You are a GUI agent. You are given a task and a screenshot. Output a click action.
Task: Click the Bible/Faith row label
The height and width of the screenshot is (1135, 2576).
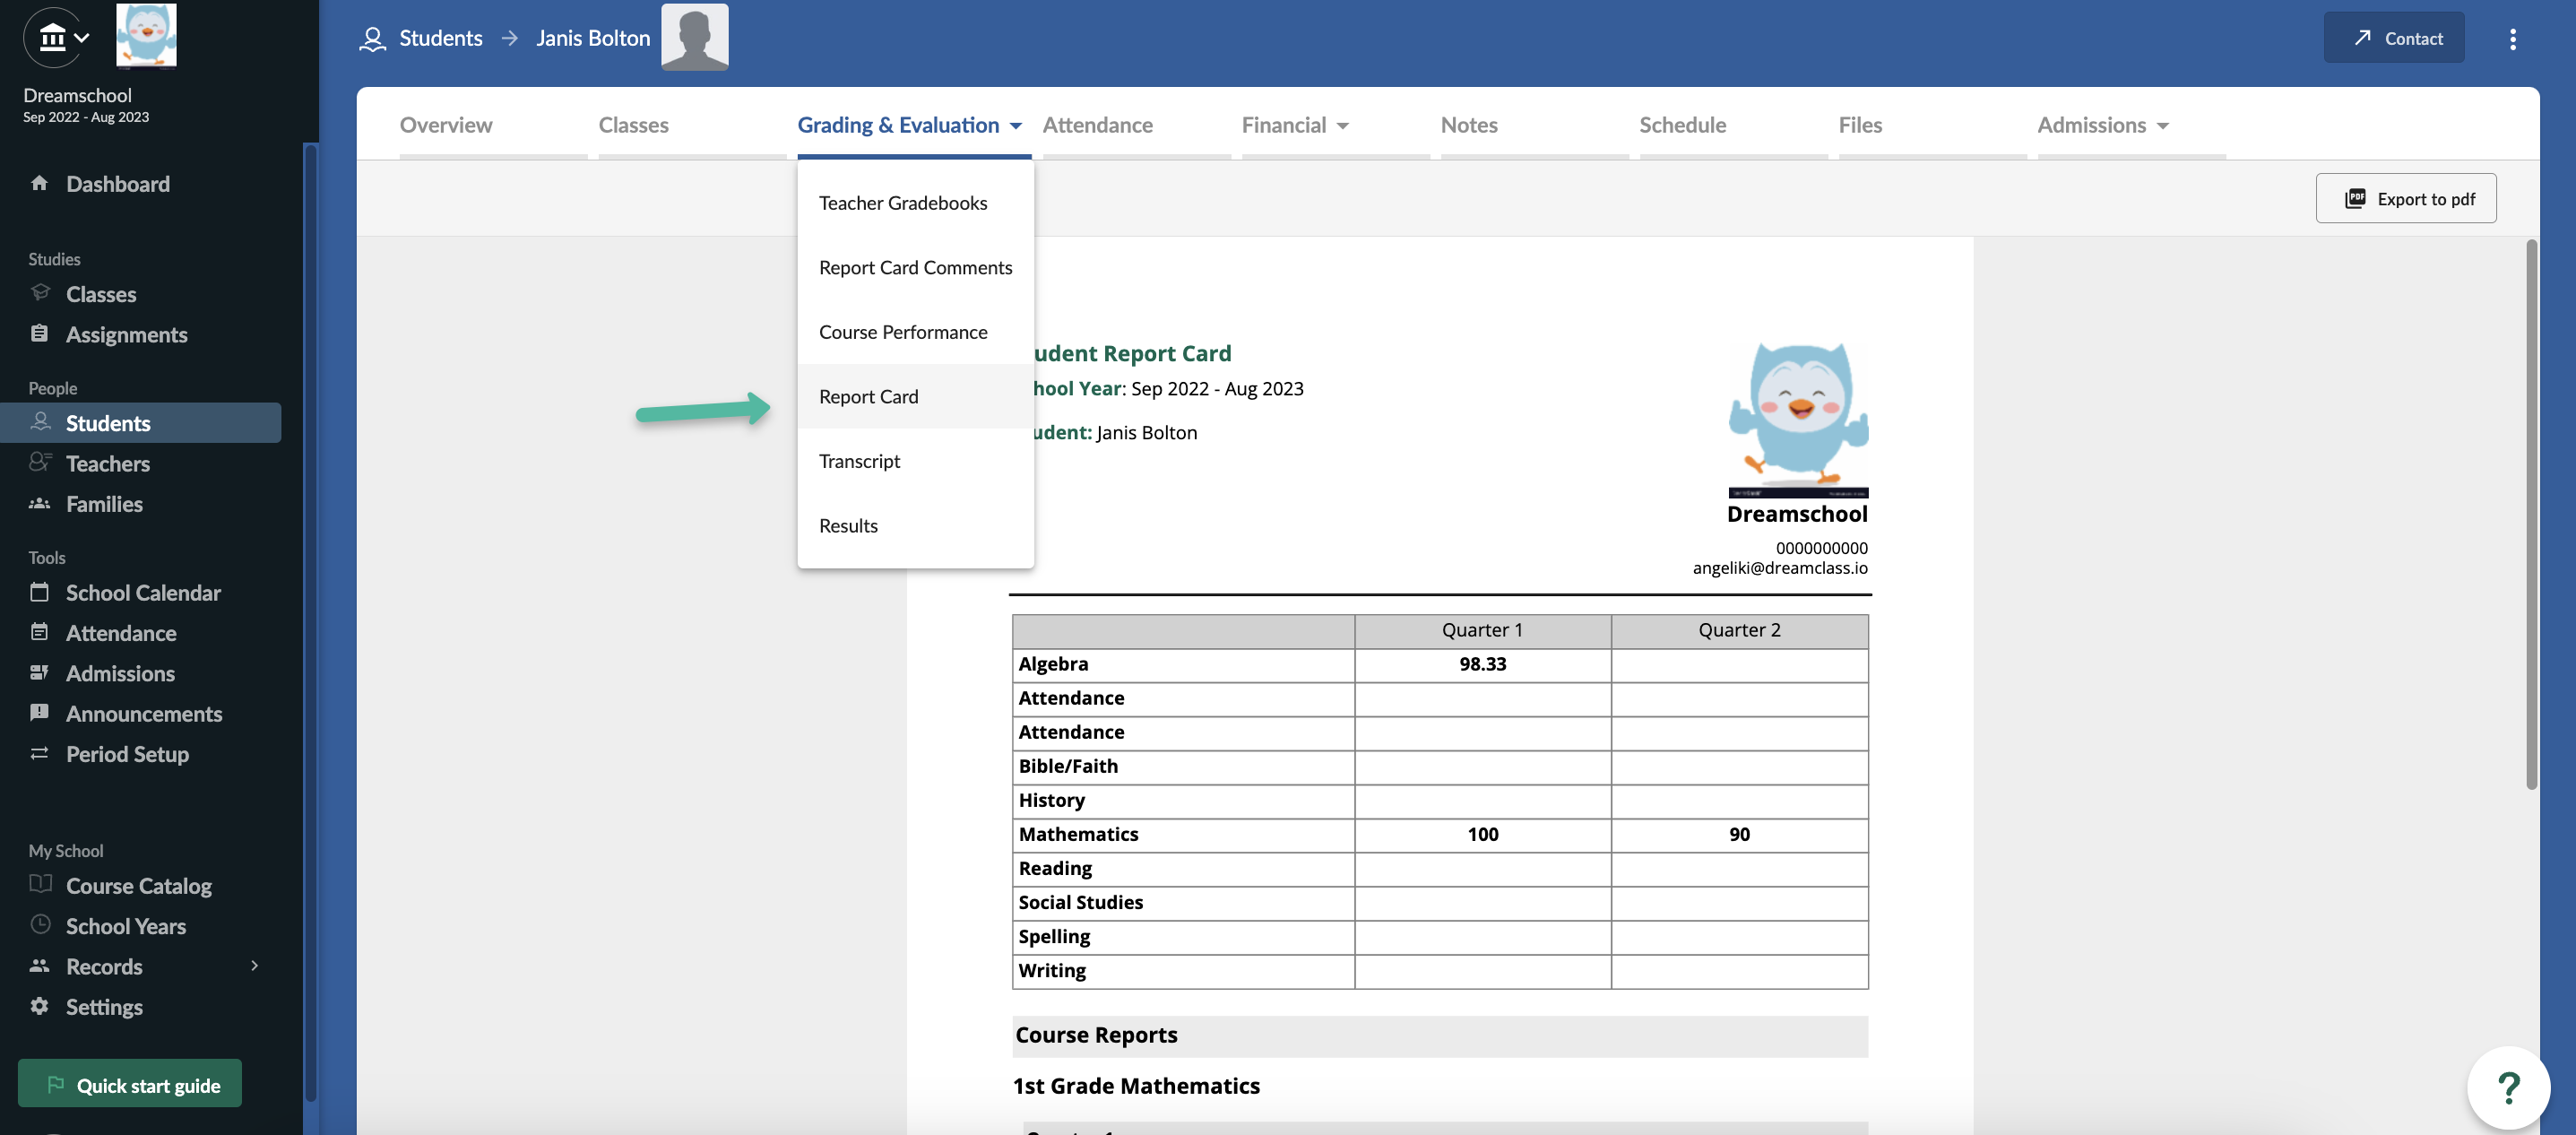(x=1068, y=766)
